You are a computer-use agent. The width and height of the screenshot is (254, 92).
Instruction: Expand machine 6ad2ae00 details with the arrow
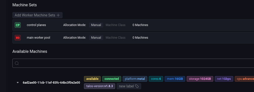(x=18, y=83)
